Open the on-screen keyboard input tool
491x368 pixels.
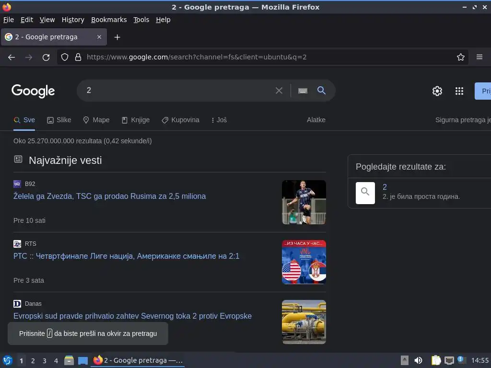click(303, 91)
